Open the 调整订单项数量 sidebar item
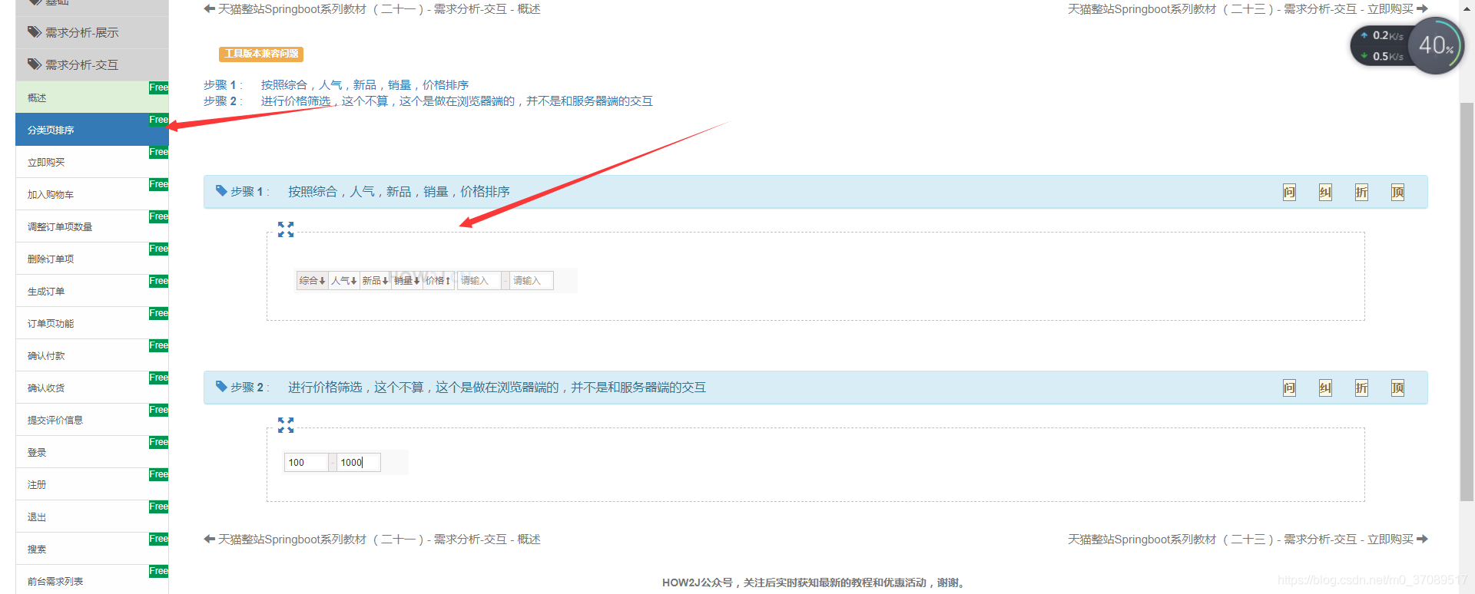Image resolution: width=1475 pixels, height=594 pixels. click(92, 226)
